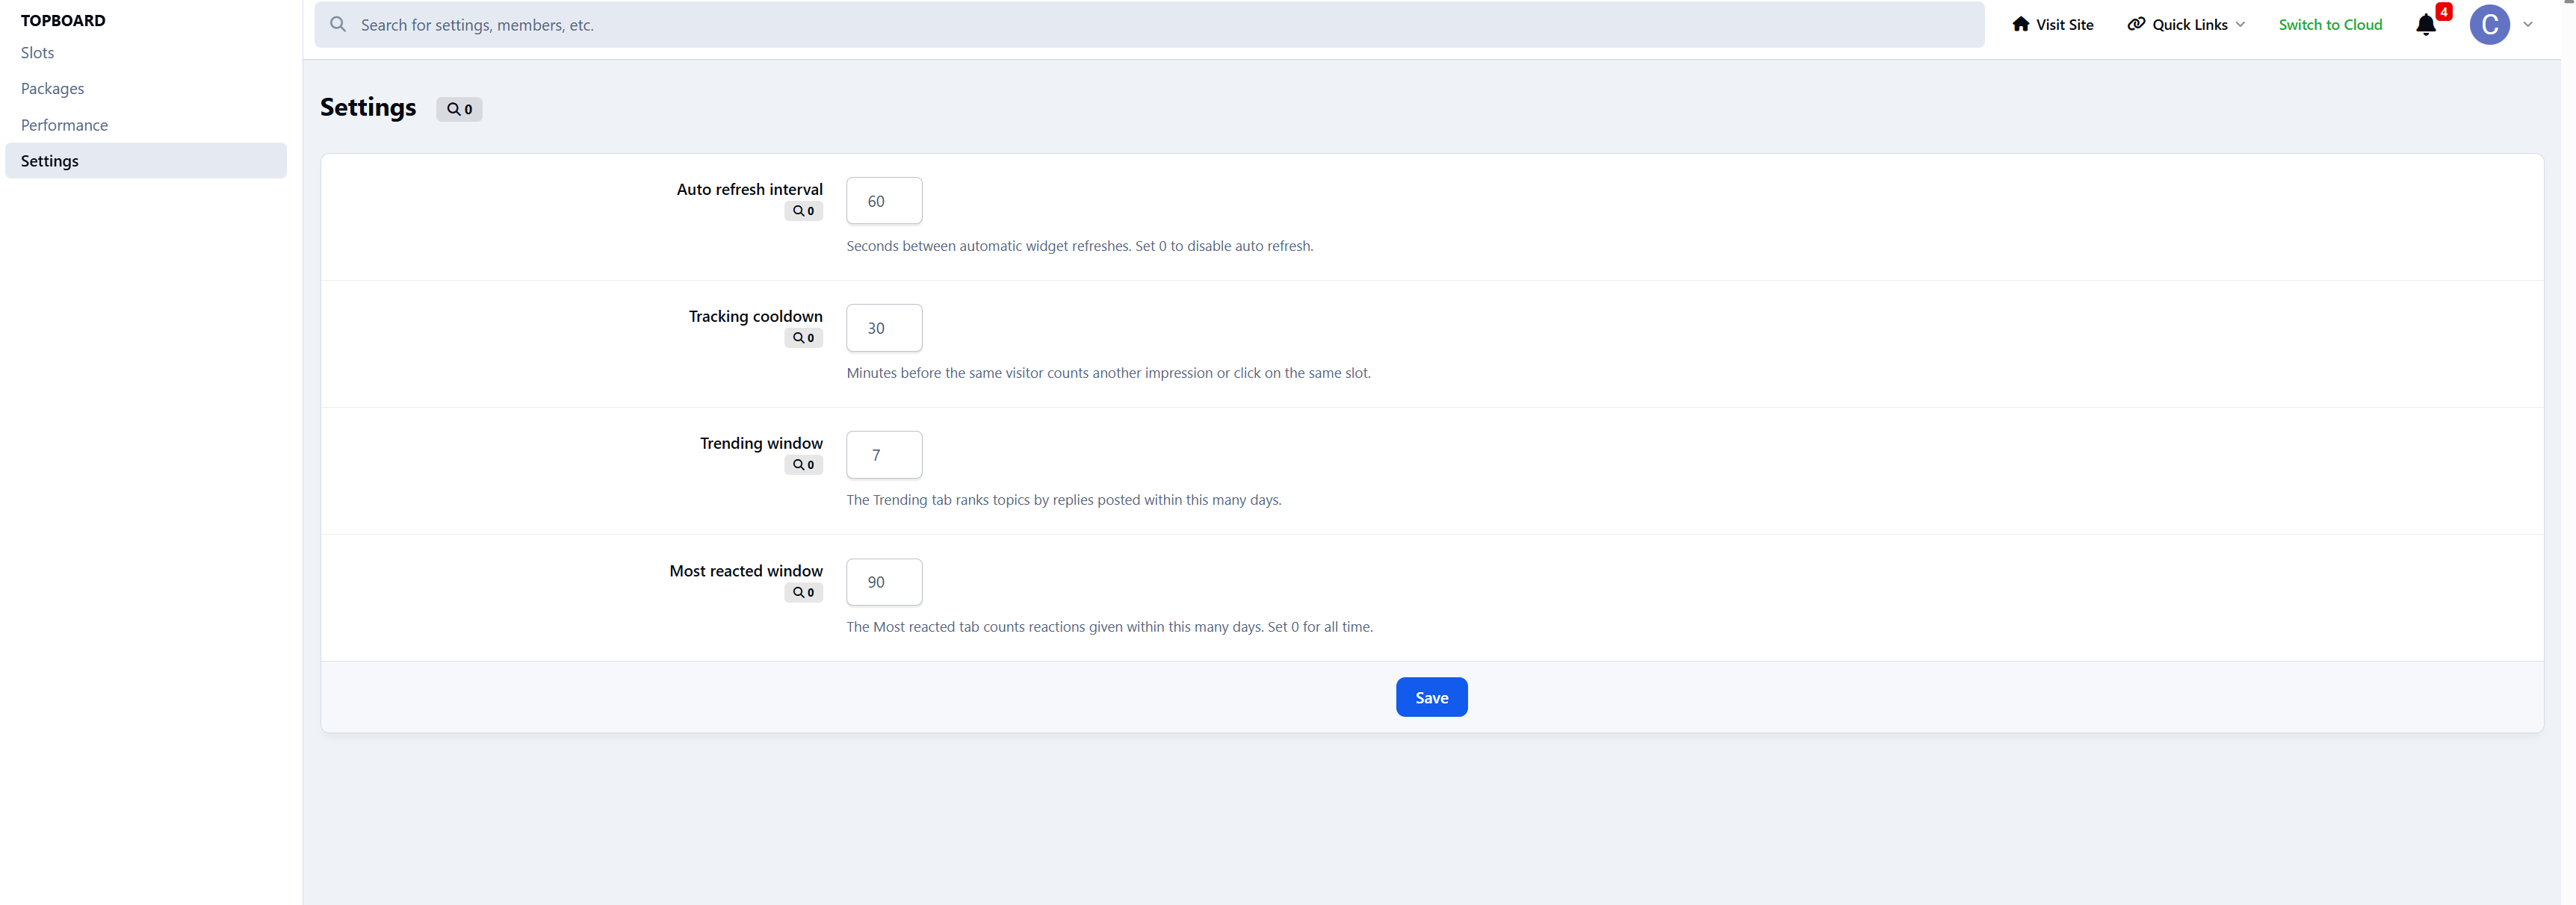Open the Packages sidebar page
The image size is (2576, 905).
[146, 89]
